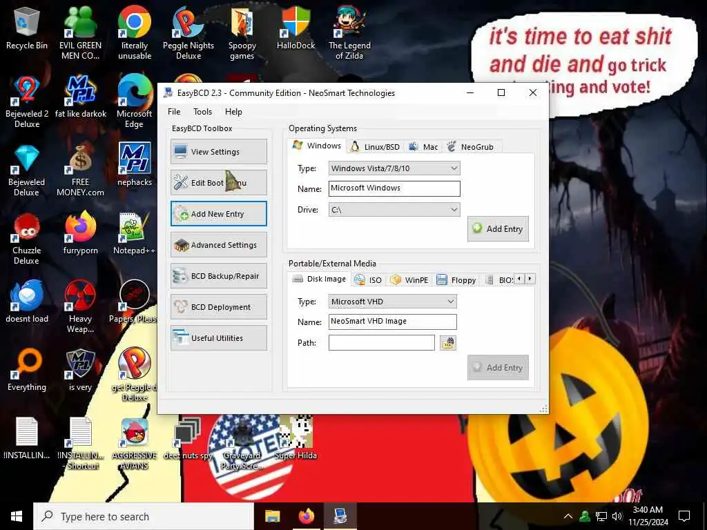This screenshot has height=530, width=707.
Task: Open the Tools menu
Action: click(202, 112)
